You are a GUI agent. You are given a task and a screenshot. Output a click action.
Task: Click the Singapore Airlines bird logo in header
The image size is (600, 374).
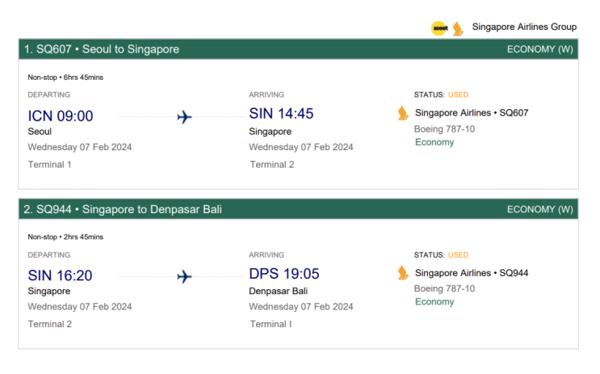(x=458, y=28)
